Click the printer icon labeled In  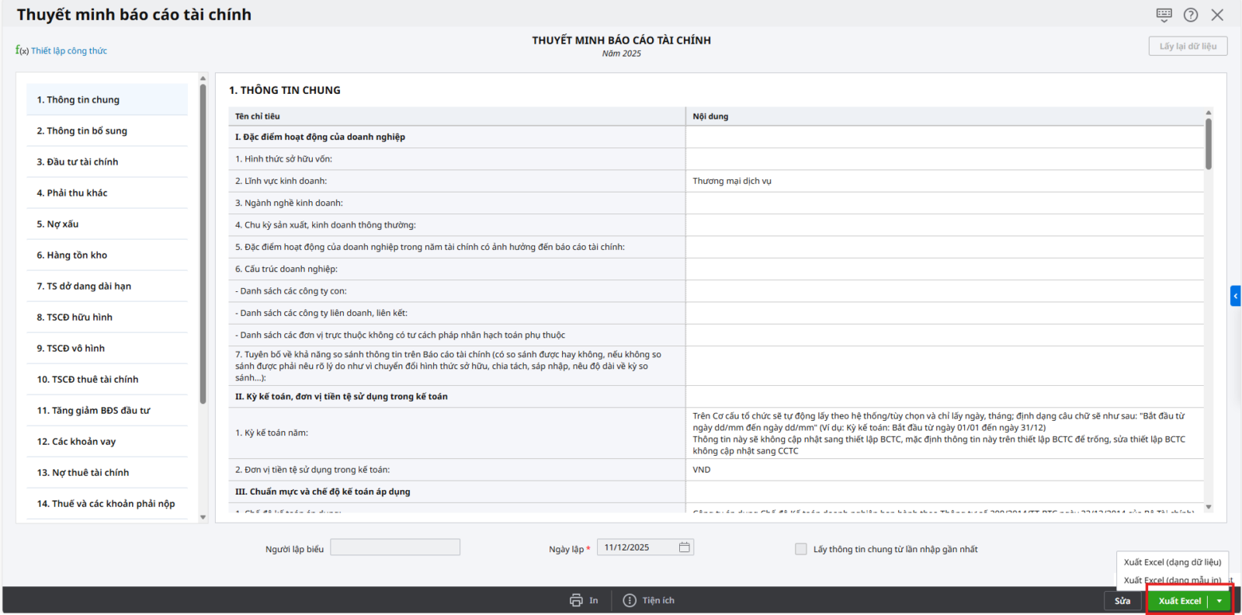576,600
